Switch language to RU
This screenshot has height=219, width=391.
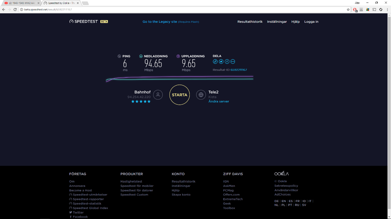point(297,205)
